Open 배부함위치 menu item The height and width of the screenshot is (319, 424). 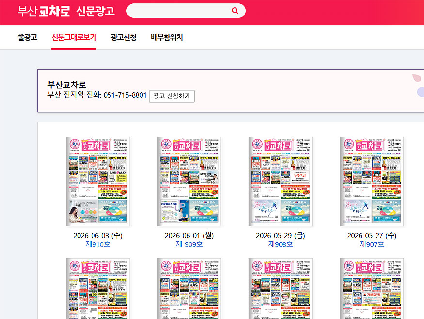167,37
